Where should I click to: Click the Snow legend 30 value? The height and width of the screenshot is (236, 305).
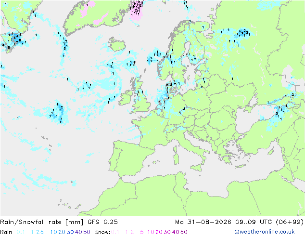[167, 232]
